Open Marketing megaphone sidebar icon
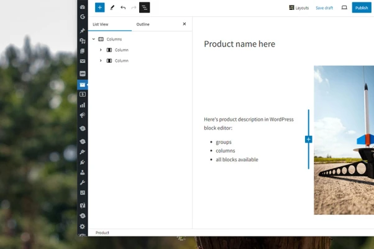 coord(83,115)
